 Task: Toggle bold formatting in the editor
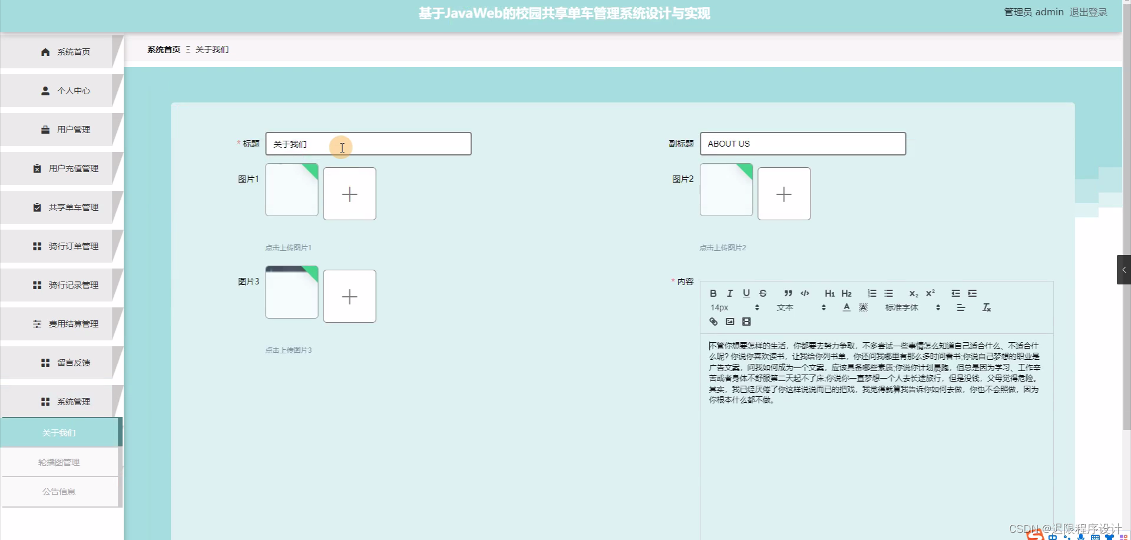713,293
